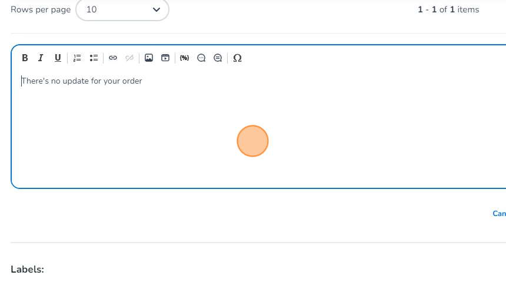
Task: Insert a video embed
Action: coord(165,58)
